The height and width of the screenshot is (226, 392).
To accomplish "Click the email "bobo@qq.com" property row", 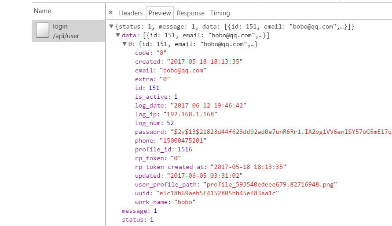I will (171, 70).
